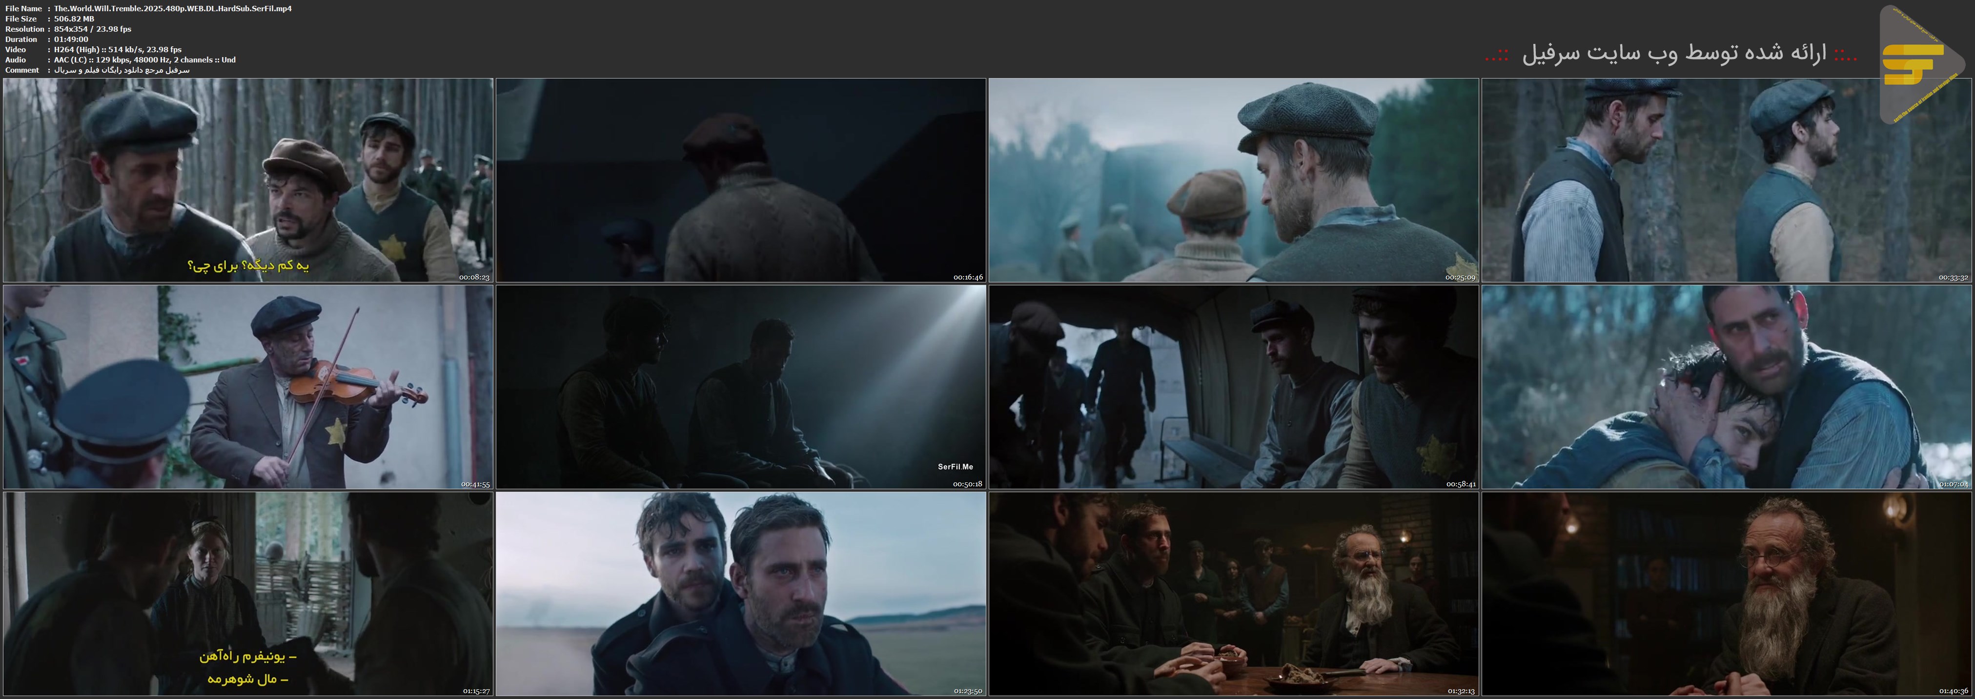This screenshot has width=1975, height=699.
Task: Select the violin player thumbnail
Action: (x=247, y=387)
